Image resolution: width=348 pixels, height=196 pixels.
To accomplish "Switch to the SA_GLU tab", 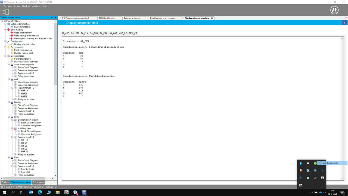I will point(94,33).
